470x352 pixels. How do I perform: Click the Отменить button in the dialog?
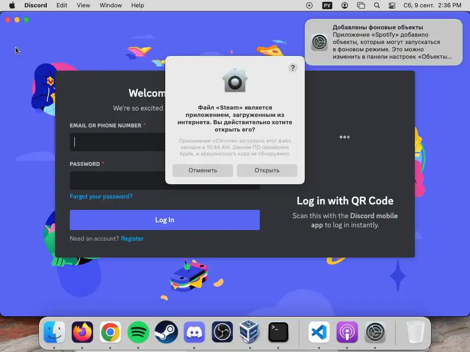(x=203, y=170)
